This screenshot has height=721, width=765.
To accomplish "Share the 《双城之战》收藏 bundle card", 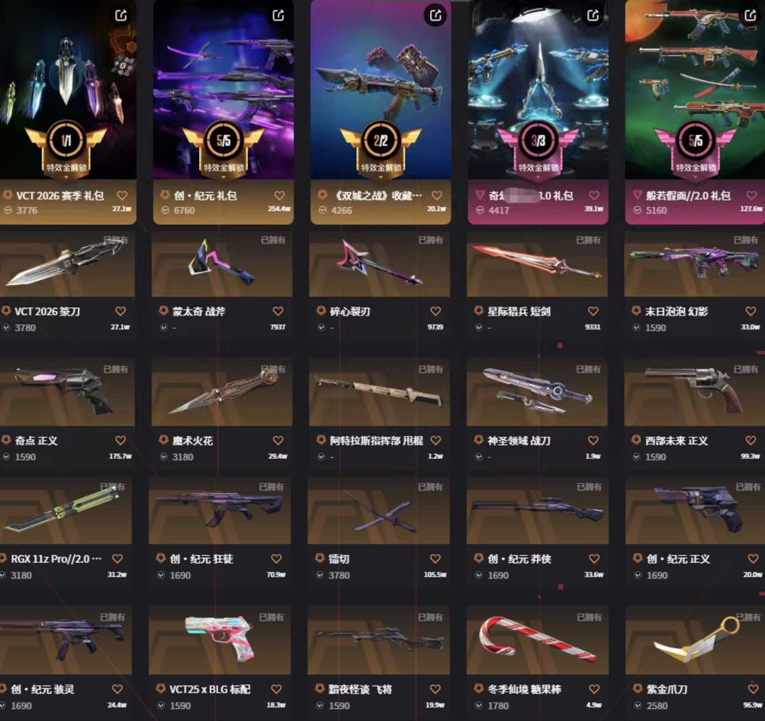I will [x=435, y=16].
